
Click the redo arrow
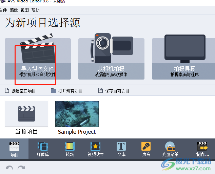(21, 168)
